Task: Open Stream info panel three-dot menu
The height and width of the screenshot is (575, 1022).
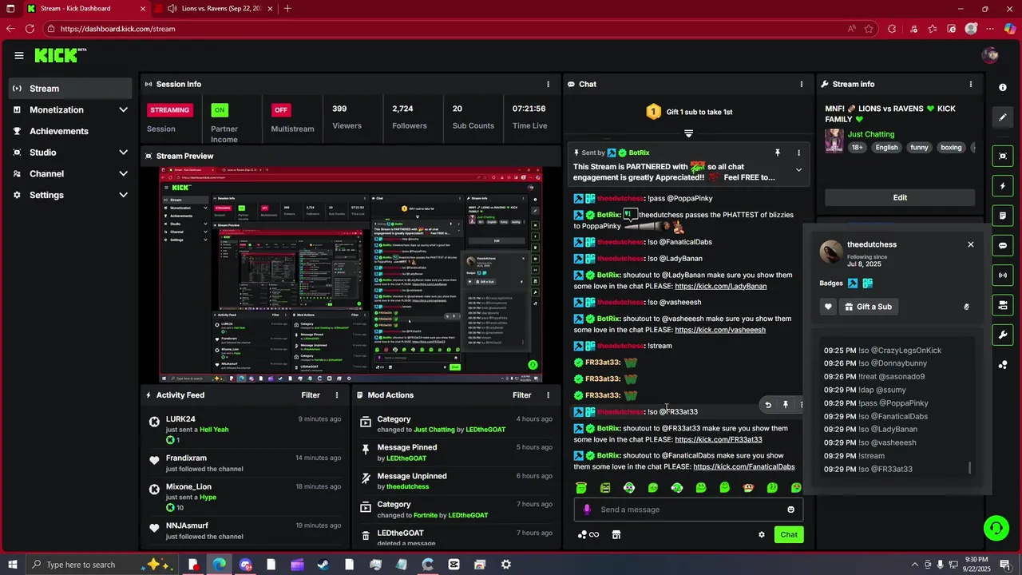Action: coord(971,84)
